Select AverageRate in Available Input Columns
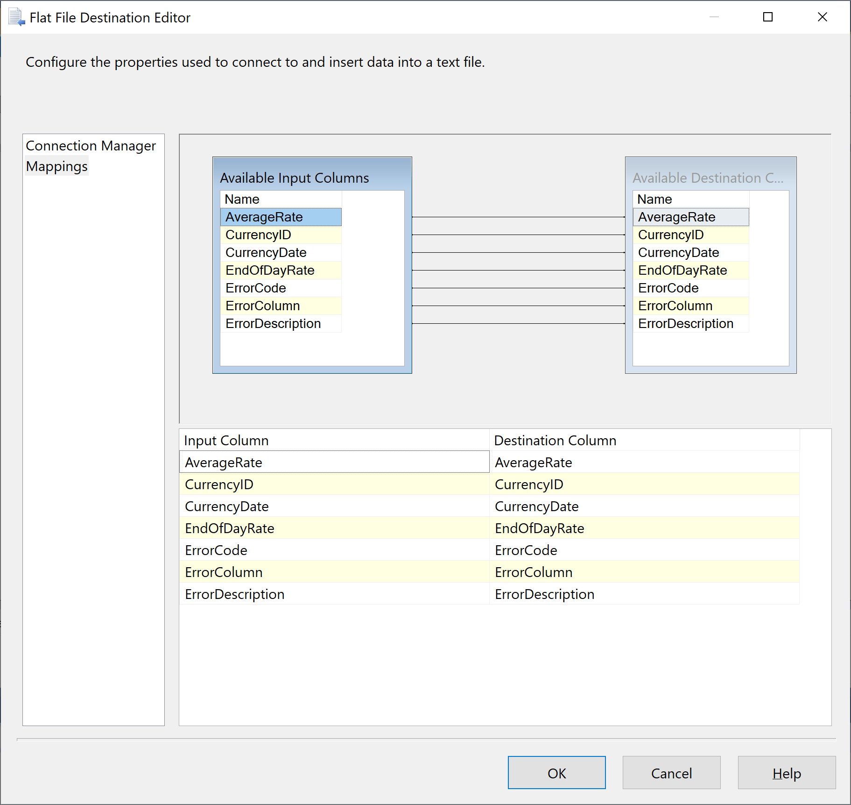 tap(264, 217)
